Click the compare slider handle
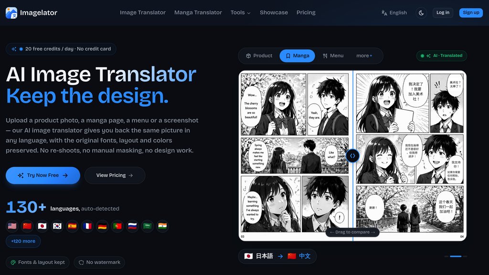Image resolution: width=489 pixels, height=275 pixels. tap(352, 156)
